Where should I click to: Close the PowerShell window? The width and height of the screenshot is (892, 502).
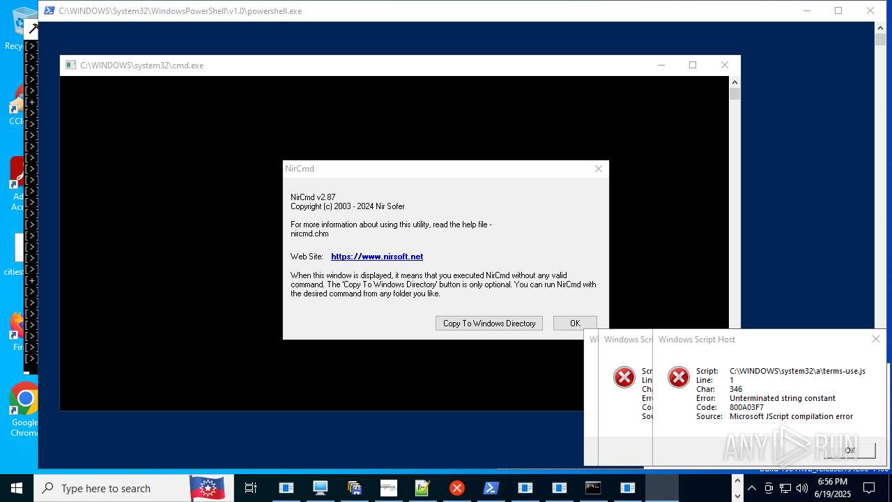click(x=870, y=11)
